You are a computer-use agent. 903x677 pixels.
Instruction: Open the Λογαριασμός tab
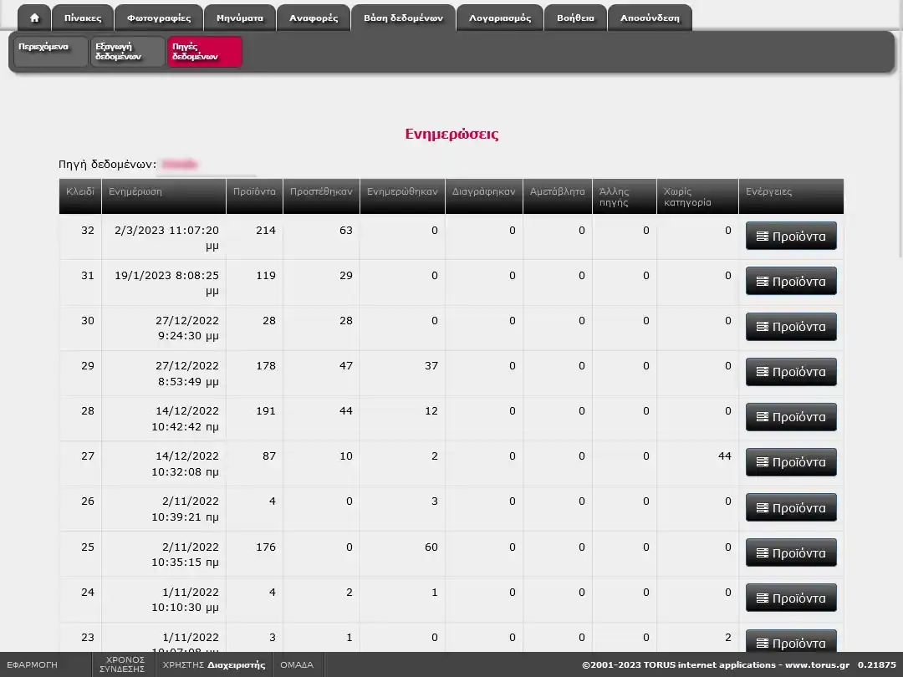[x=500, y=18]
